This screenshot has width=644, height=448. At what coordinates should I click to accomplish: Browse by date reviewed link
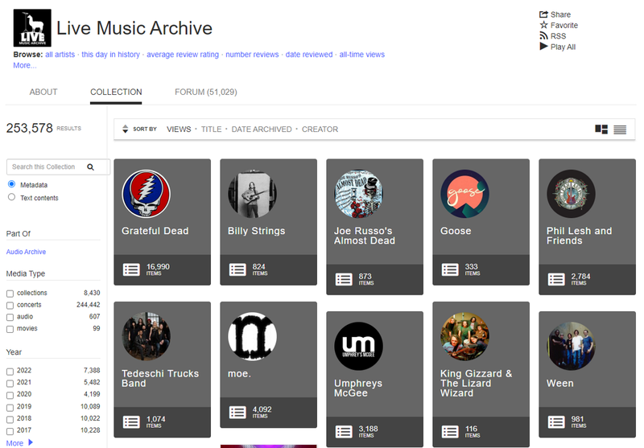click(309, 55)
